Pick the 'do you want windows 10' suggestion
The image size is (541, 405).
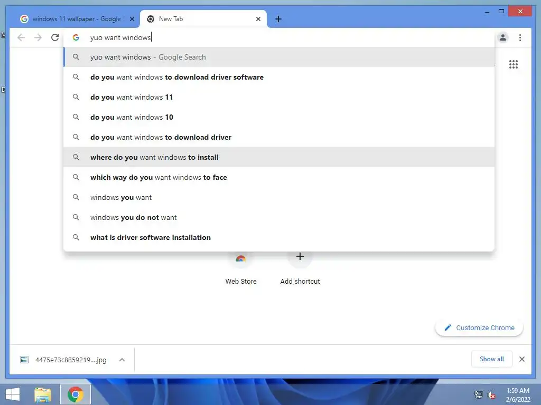[279, 117]
